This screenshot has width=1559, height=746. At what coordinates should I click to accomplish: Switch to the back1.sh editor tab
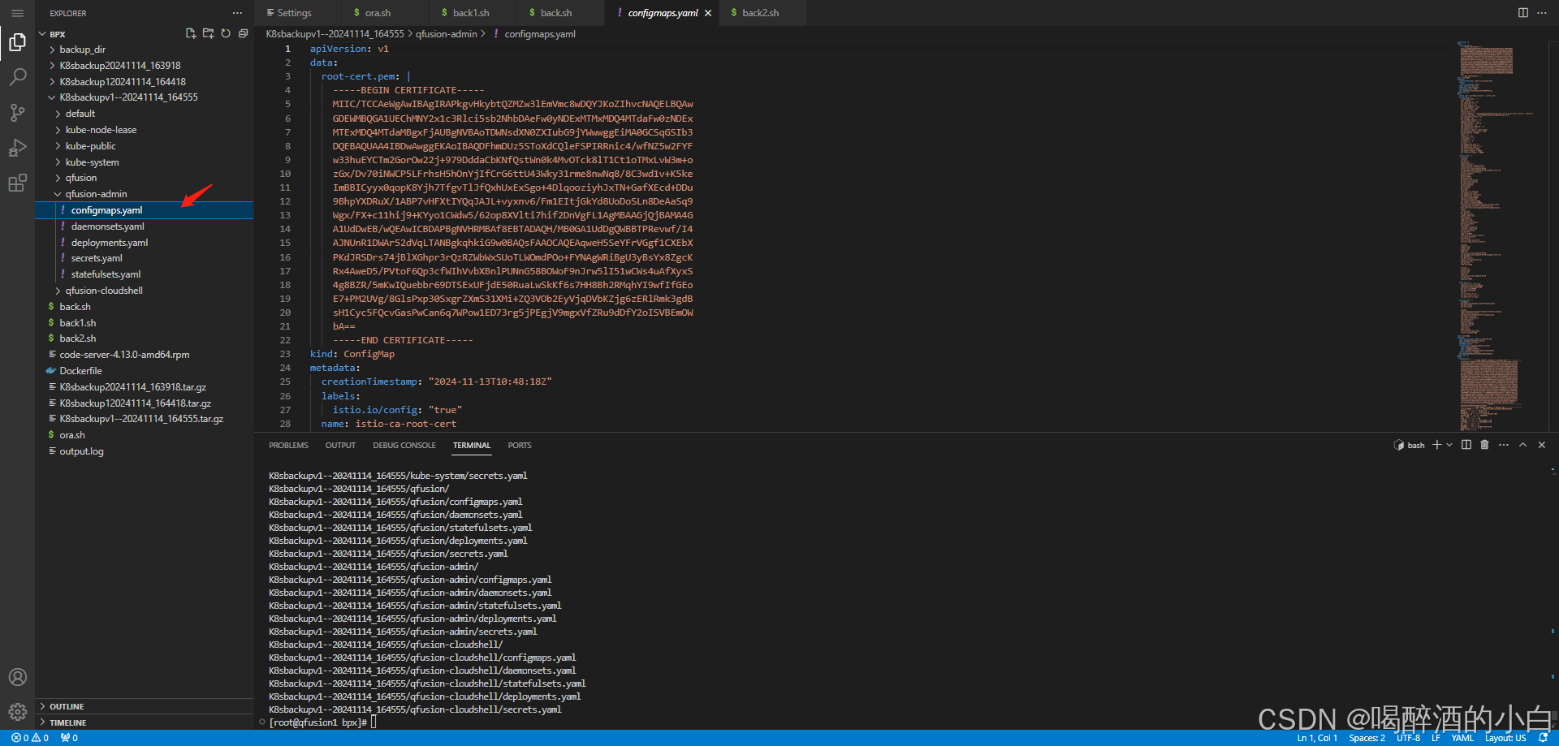coord(470,13)
